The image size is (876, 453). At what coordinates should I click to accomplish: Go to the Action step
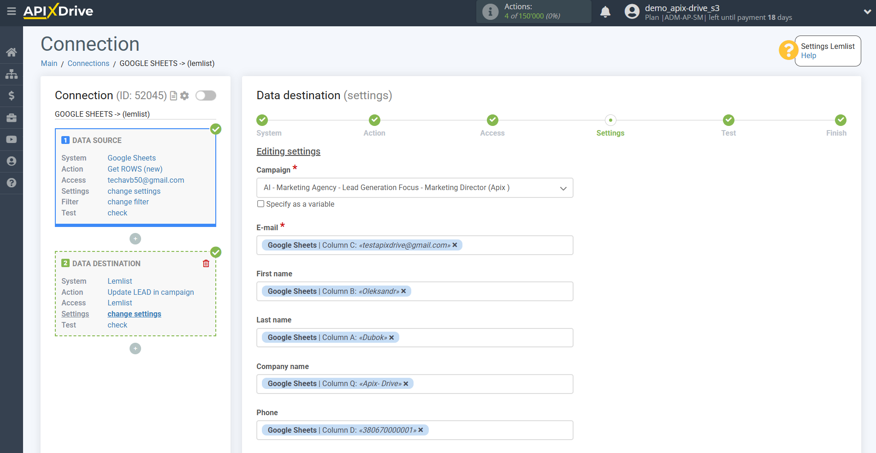pos(374,120)
